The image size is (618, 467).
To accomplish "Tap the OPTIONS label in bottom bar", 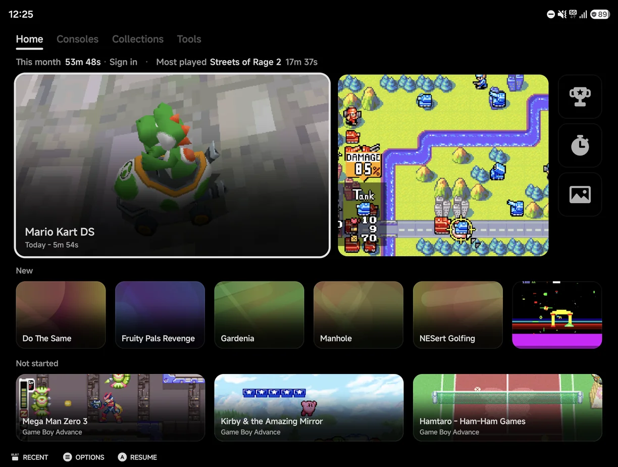I will click(90, 457).
